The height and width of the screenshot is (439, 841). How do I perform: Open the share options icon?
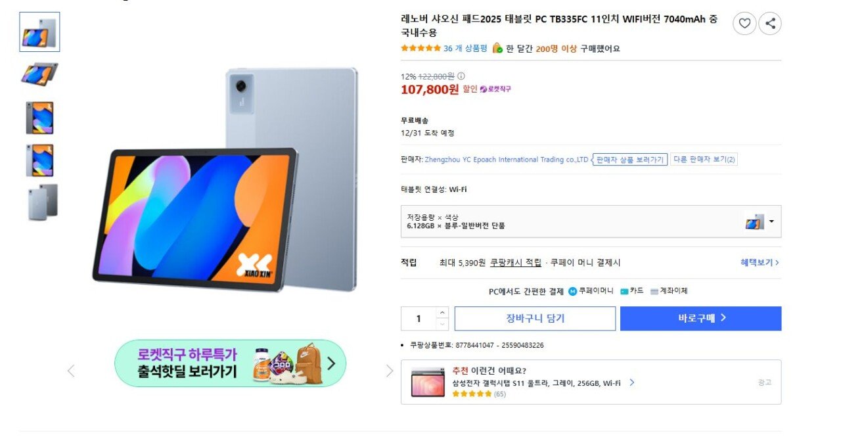(769, 23)
